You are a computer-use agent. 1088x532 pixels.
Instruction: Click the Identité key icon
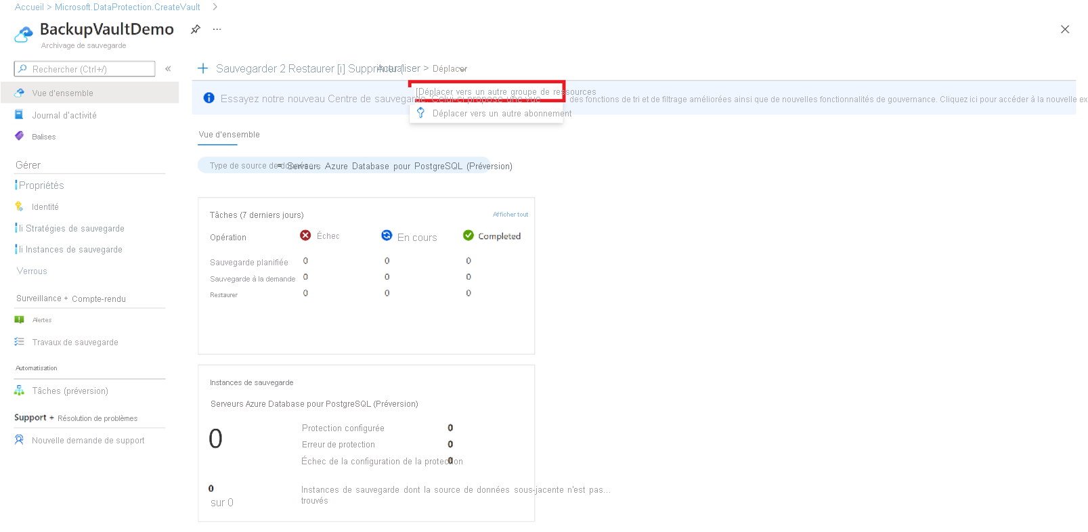[x=19, y=206]
